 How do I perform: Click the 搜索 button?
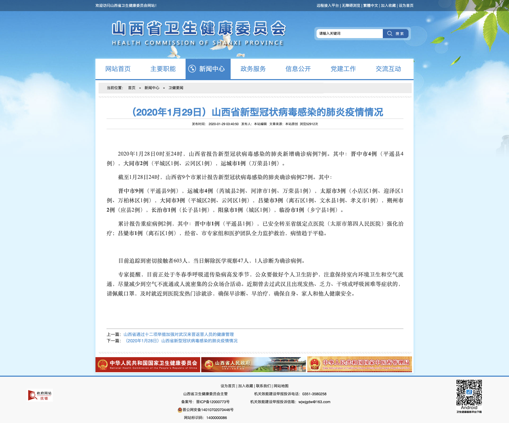tap(396, 34)
